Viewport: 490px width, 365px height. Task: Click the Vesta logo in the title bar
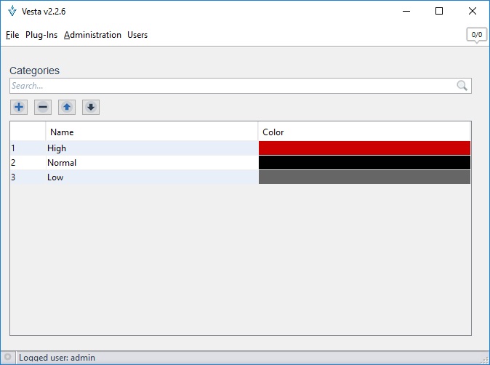pyautogui.click(x=12, y=12)
